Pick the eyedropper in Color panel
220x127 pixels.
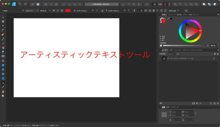coord(168,19)
